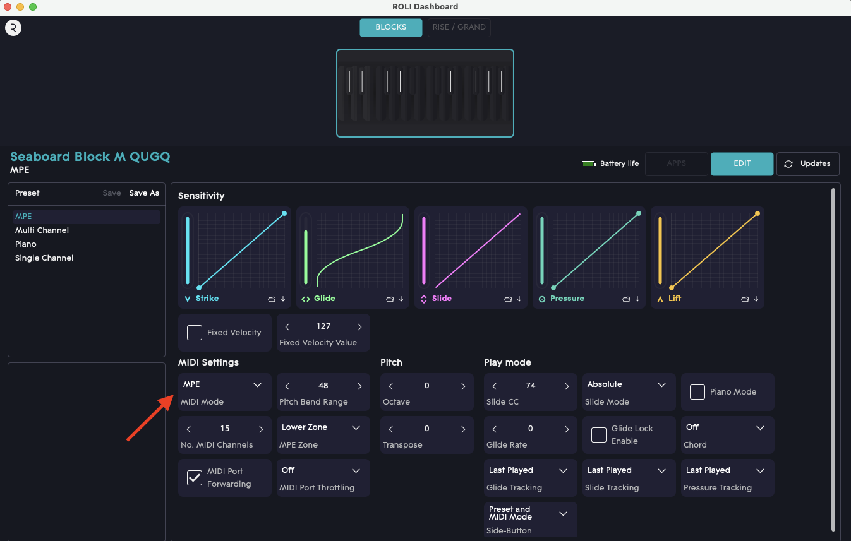Click the EDIT button
This screenshot has width=851, height=541.
pos(742,164)
